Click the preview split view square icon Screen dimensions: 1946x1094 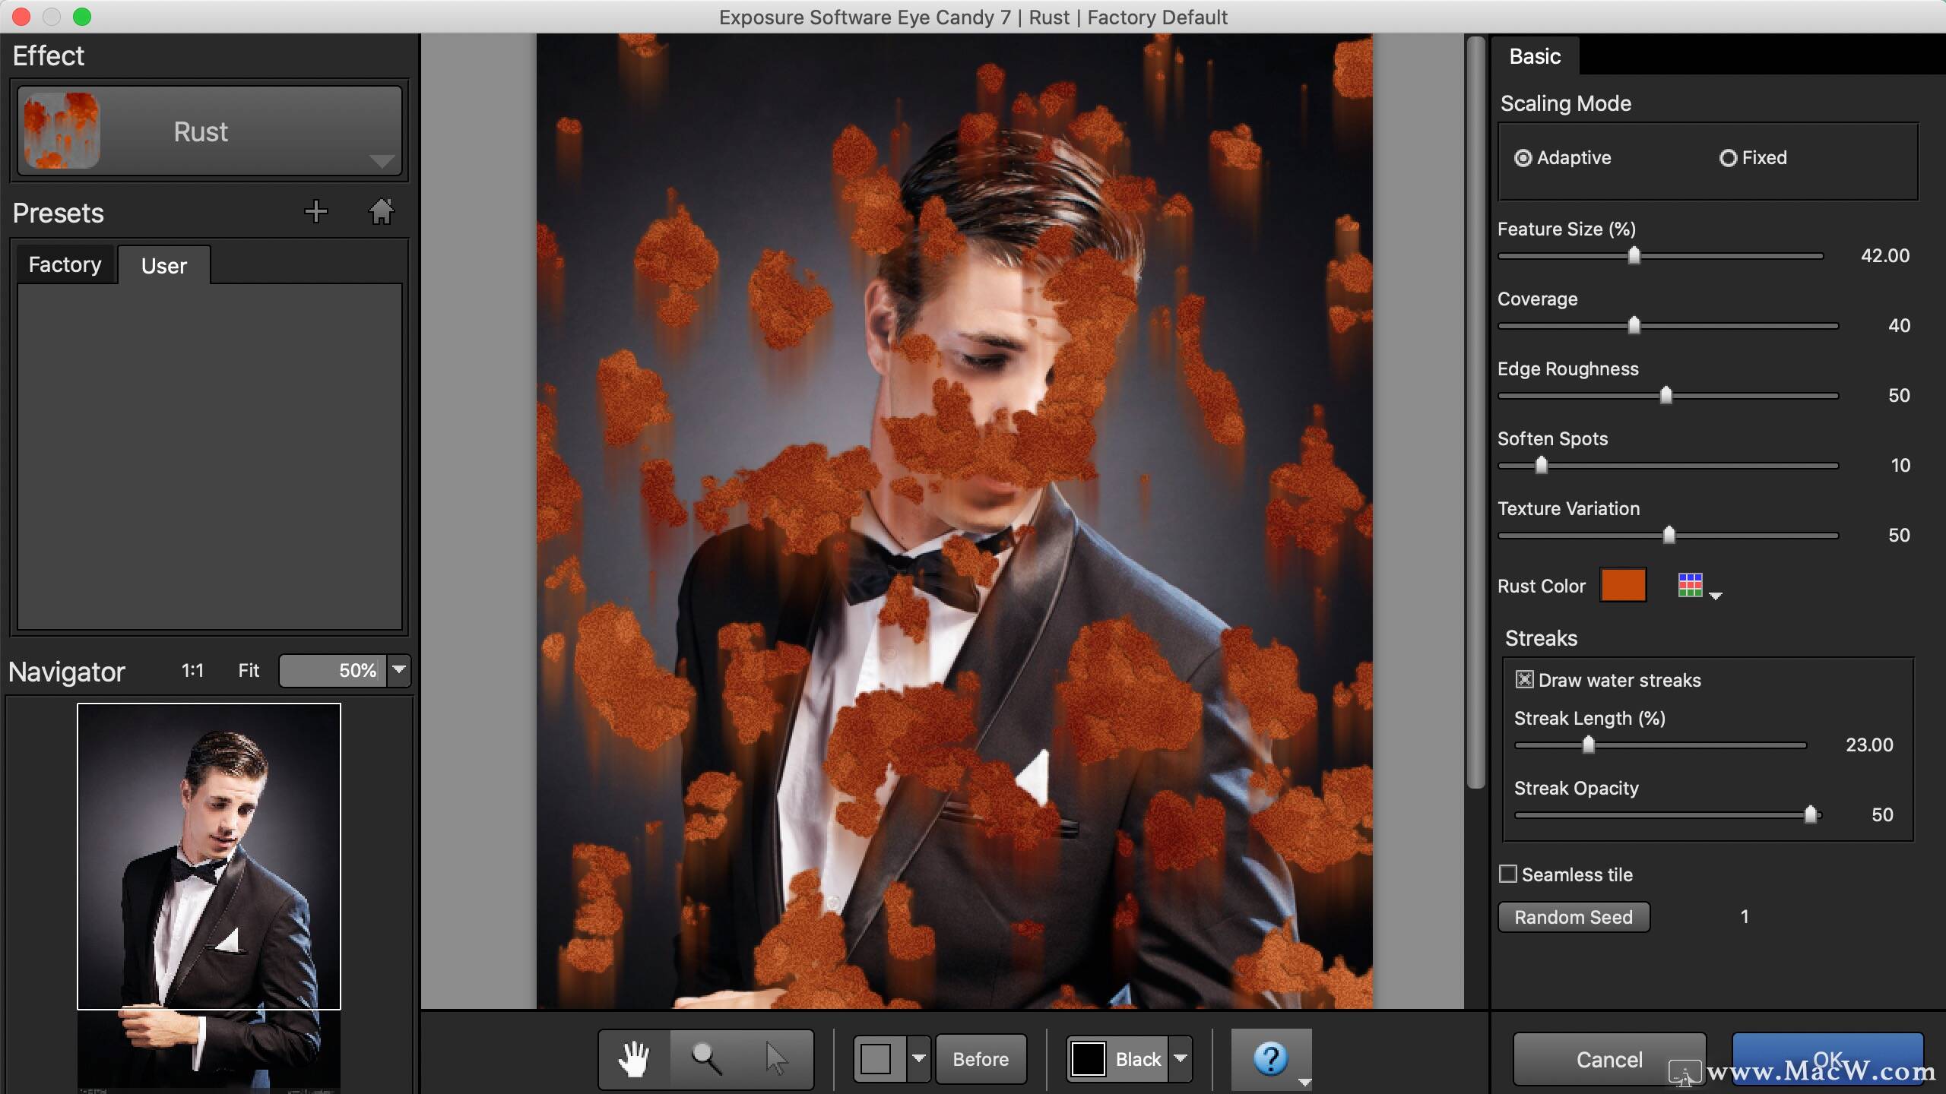876,1058
